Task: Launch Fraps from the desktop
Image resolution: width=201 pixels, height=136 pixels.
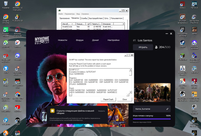Action: coord(6,82)
